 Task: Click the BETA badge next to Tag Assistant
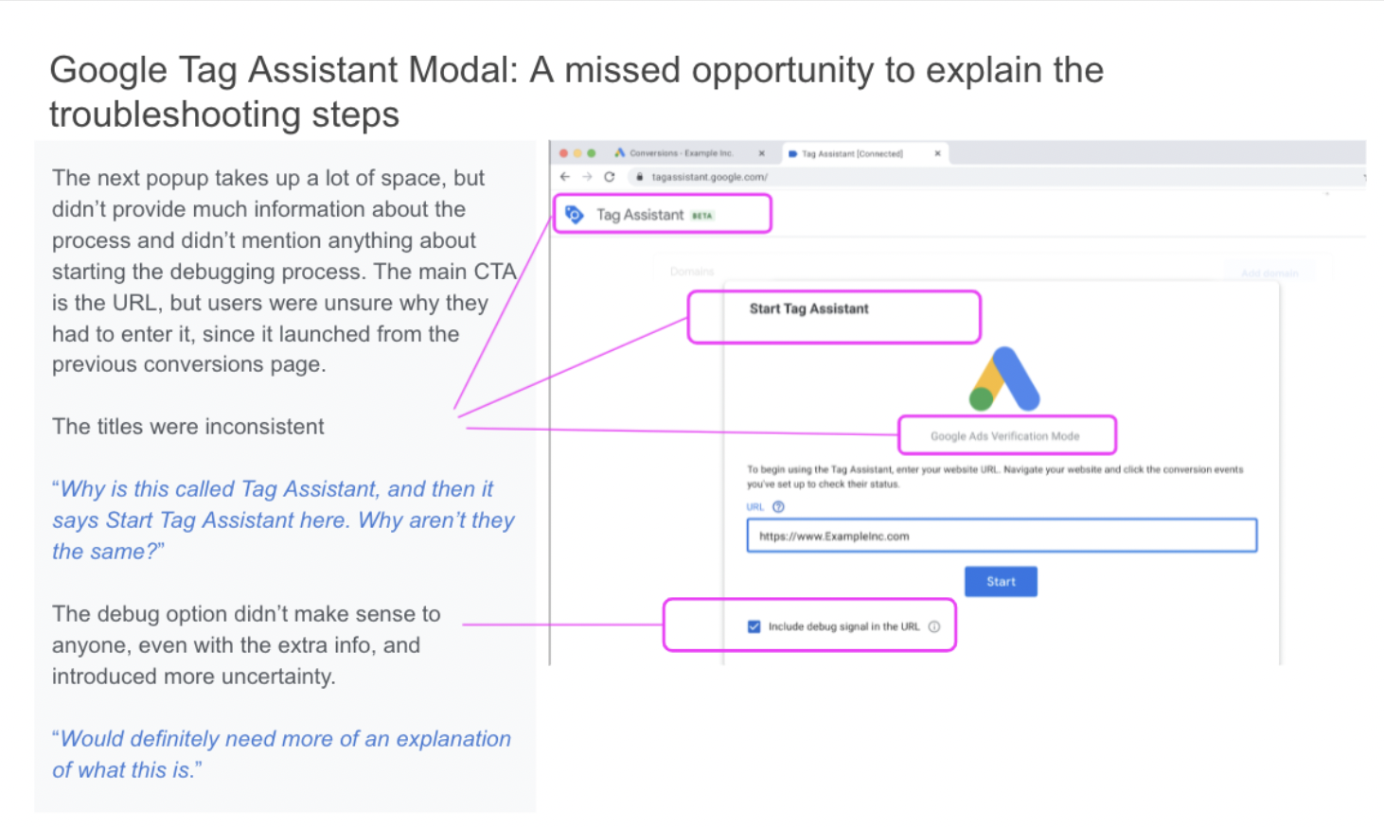point(702,215)
